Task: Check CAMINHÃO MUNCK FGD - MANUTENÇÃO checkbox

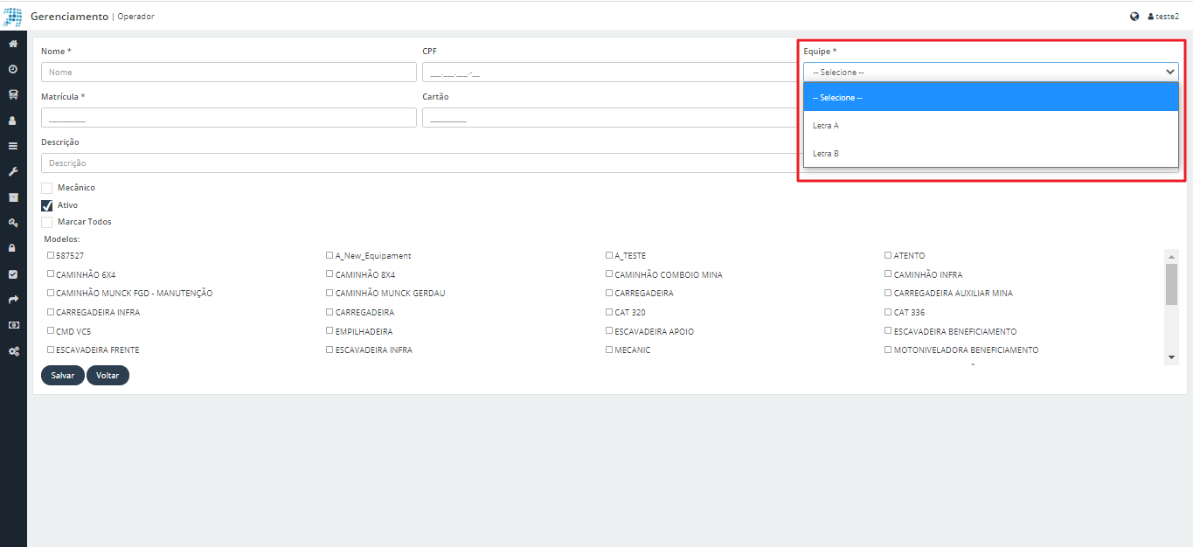Action: (51, 294)
